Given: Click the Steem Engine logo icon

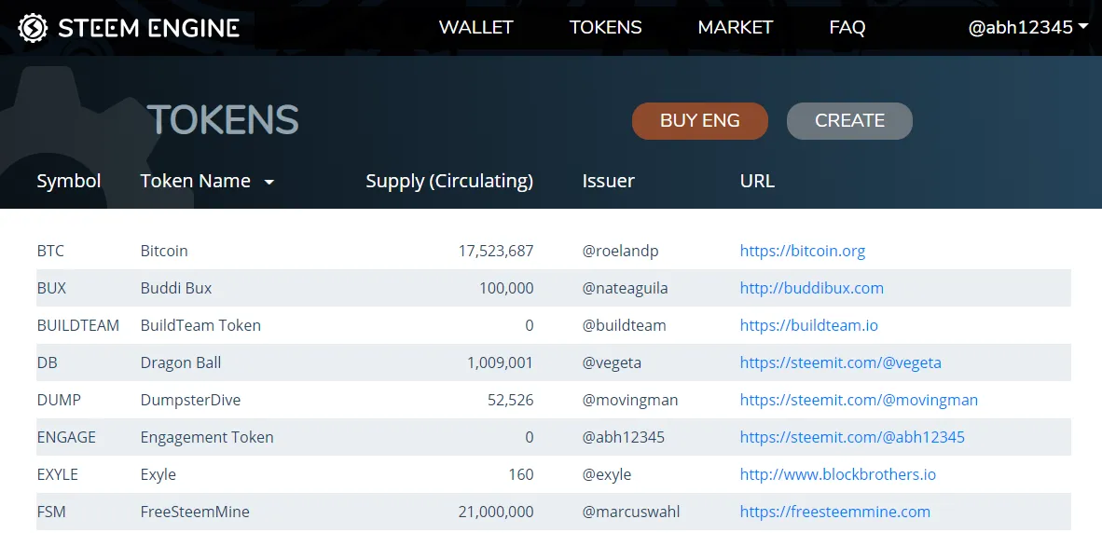Looking at the screenshot, I should (34, 28).
